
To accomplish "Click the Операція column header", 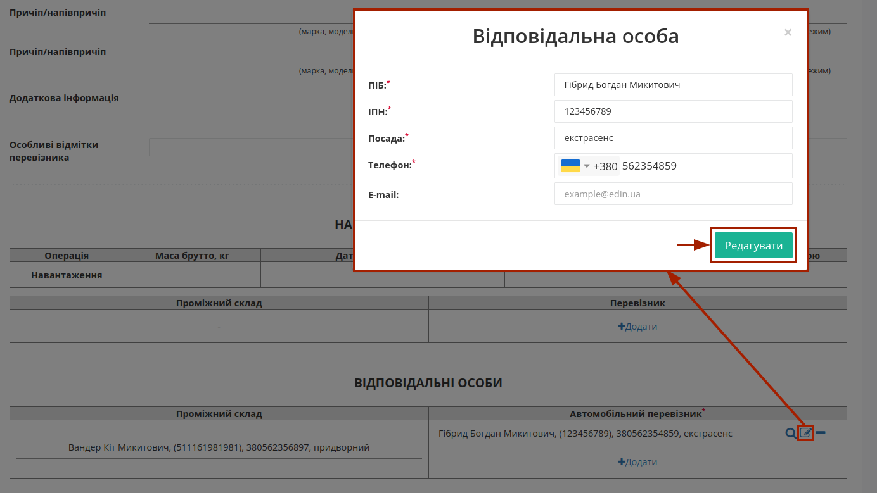I will 67,256.
